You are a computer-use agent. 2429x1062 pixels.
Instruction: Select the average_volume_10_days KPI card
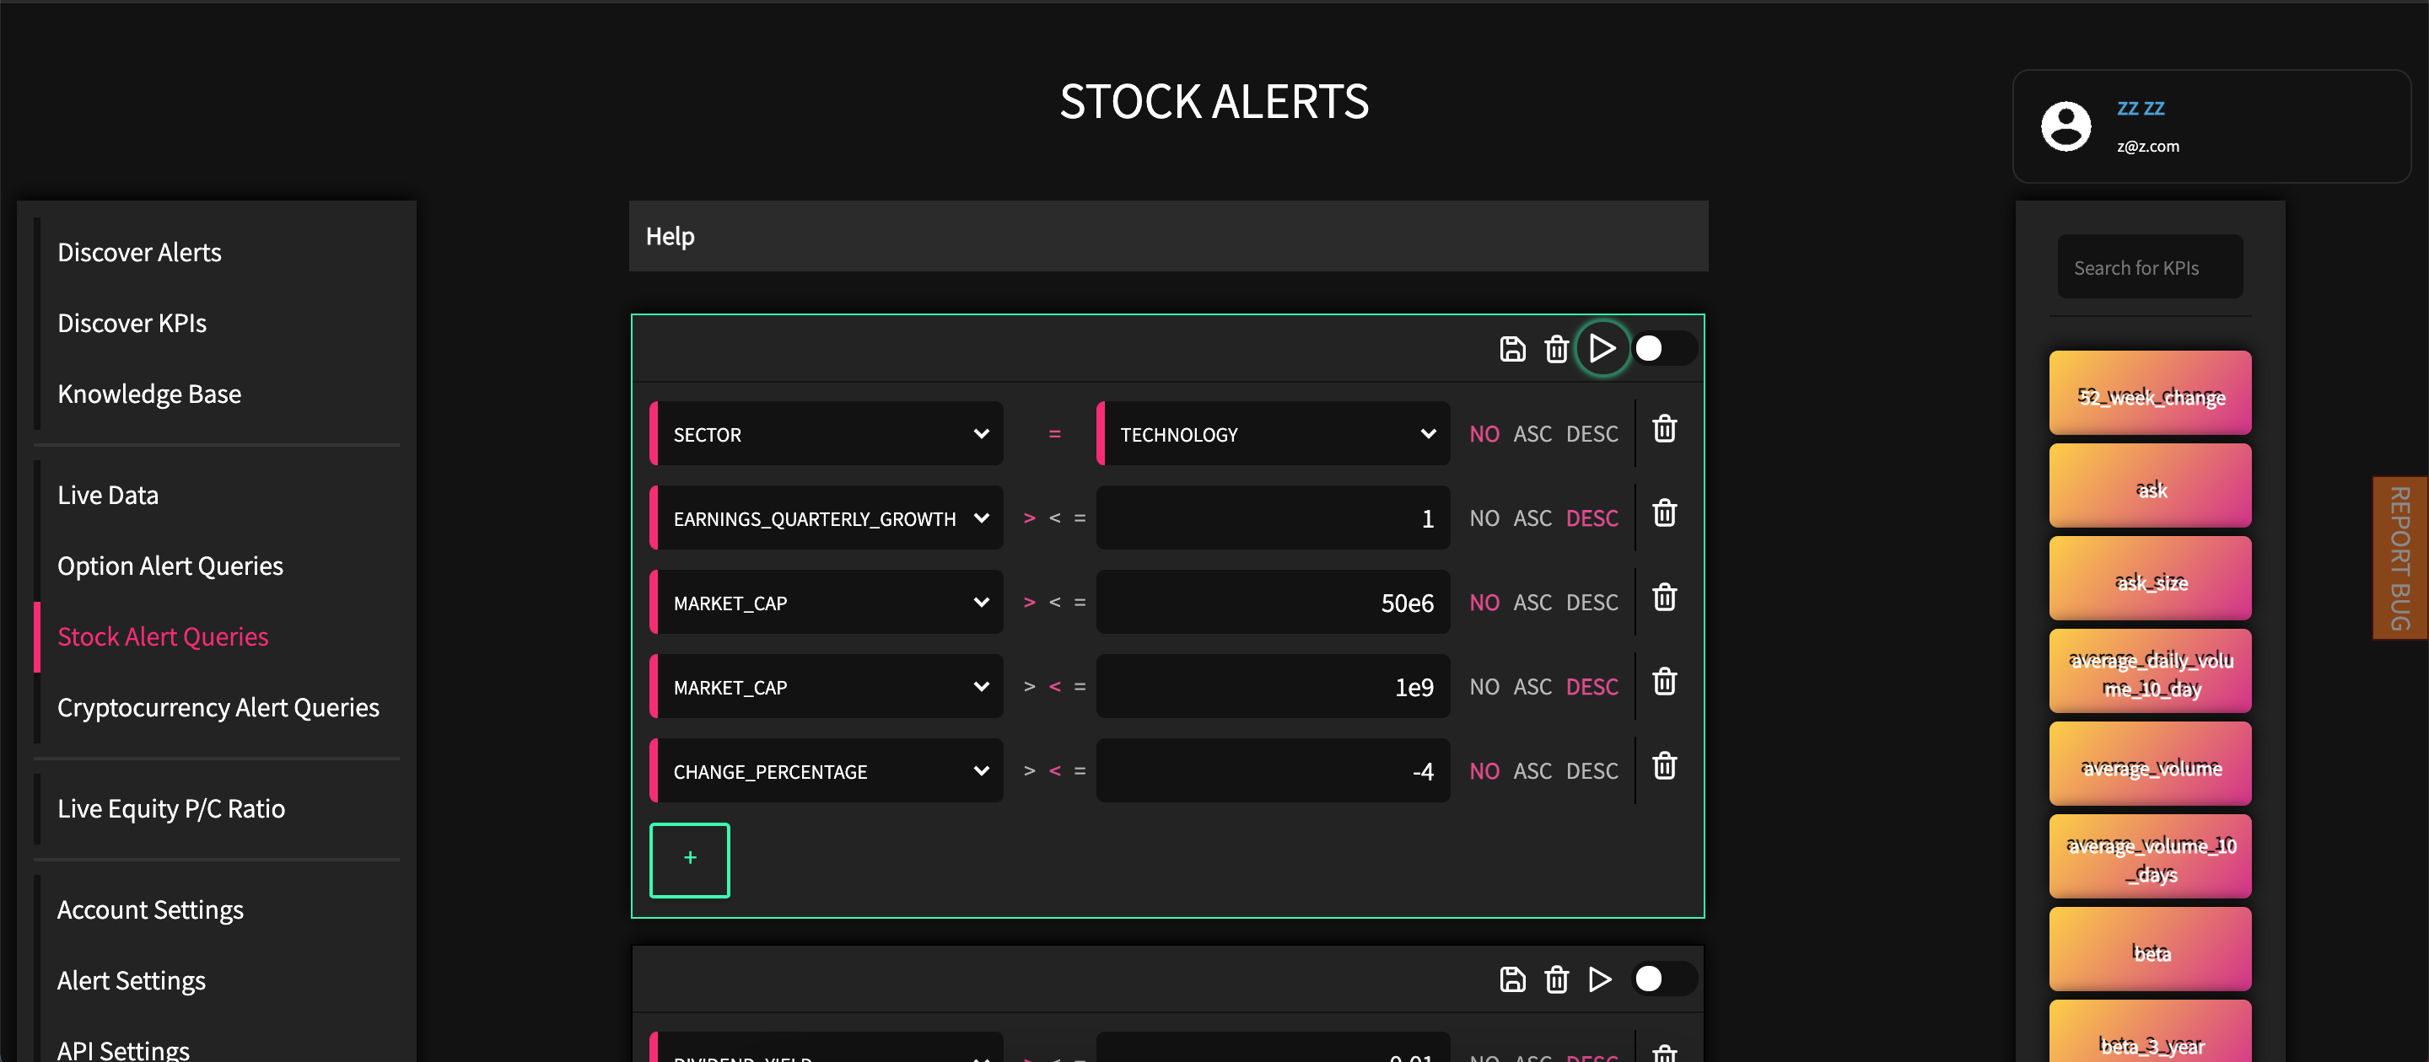[x=2150, y=856]
